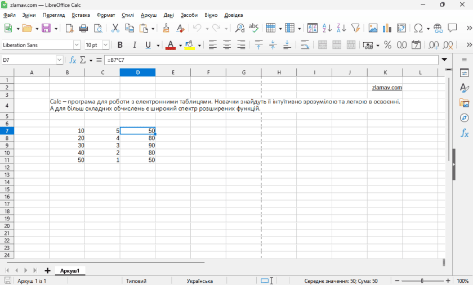The height and width of the screenshot is (285, 473).
Task: Click the AutoFilter funnel icon
Action: tap(355, 28)
